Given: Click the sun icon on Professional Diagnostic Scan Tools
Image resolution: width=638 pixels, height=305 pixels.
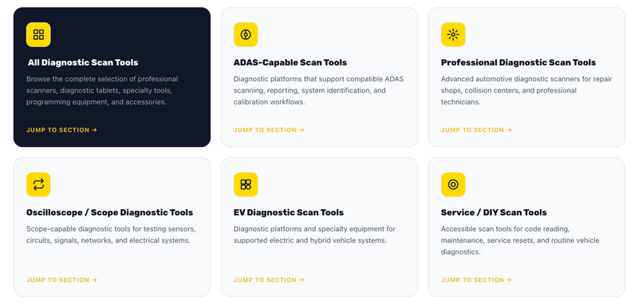Looking at the screenshot, I should [453, 34].
